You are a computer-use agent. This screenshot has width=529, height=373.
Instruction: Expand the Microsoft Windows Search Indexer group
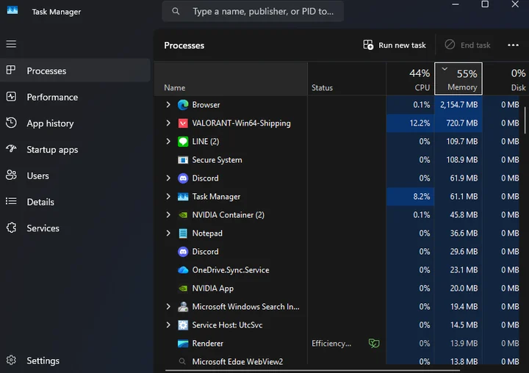(x=168, y=307)
